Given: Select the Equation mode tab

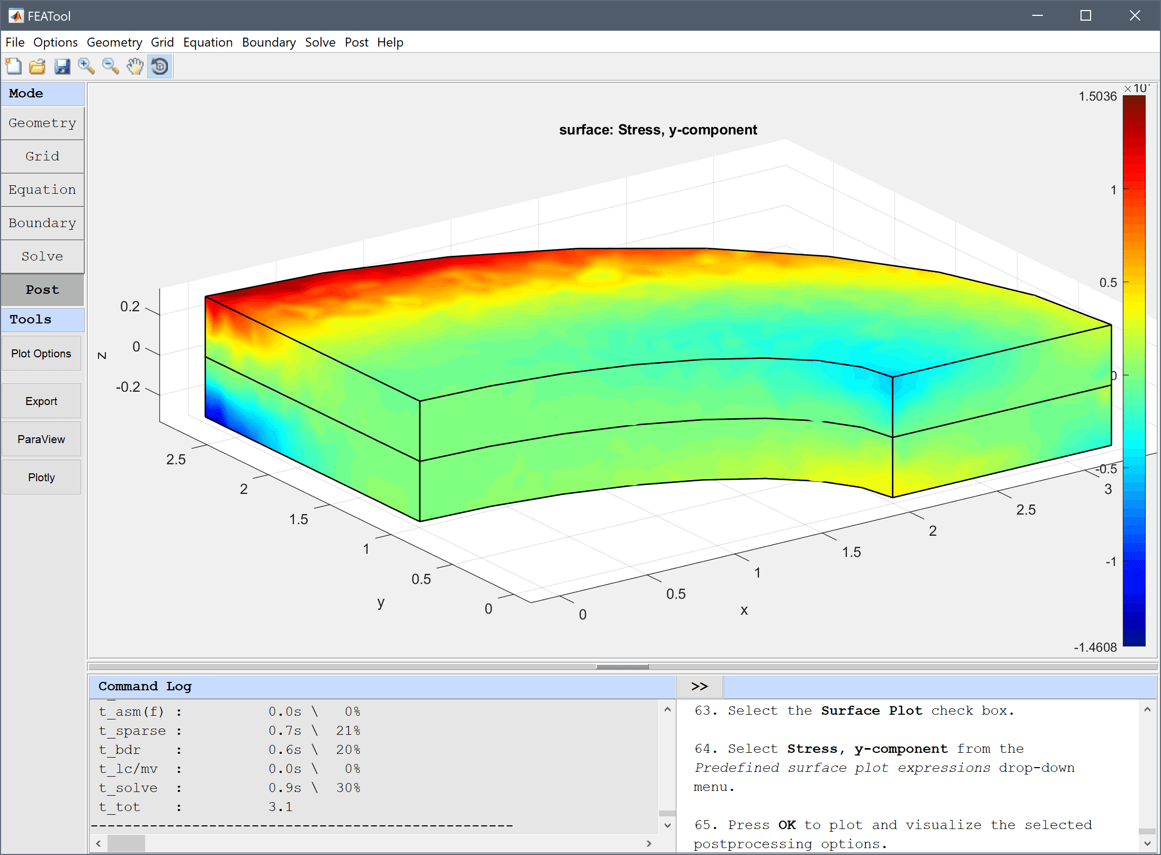Looking at the screenshot, I should (42, 189).
